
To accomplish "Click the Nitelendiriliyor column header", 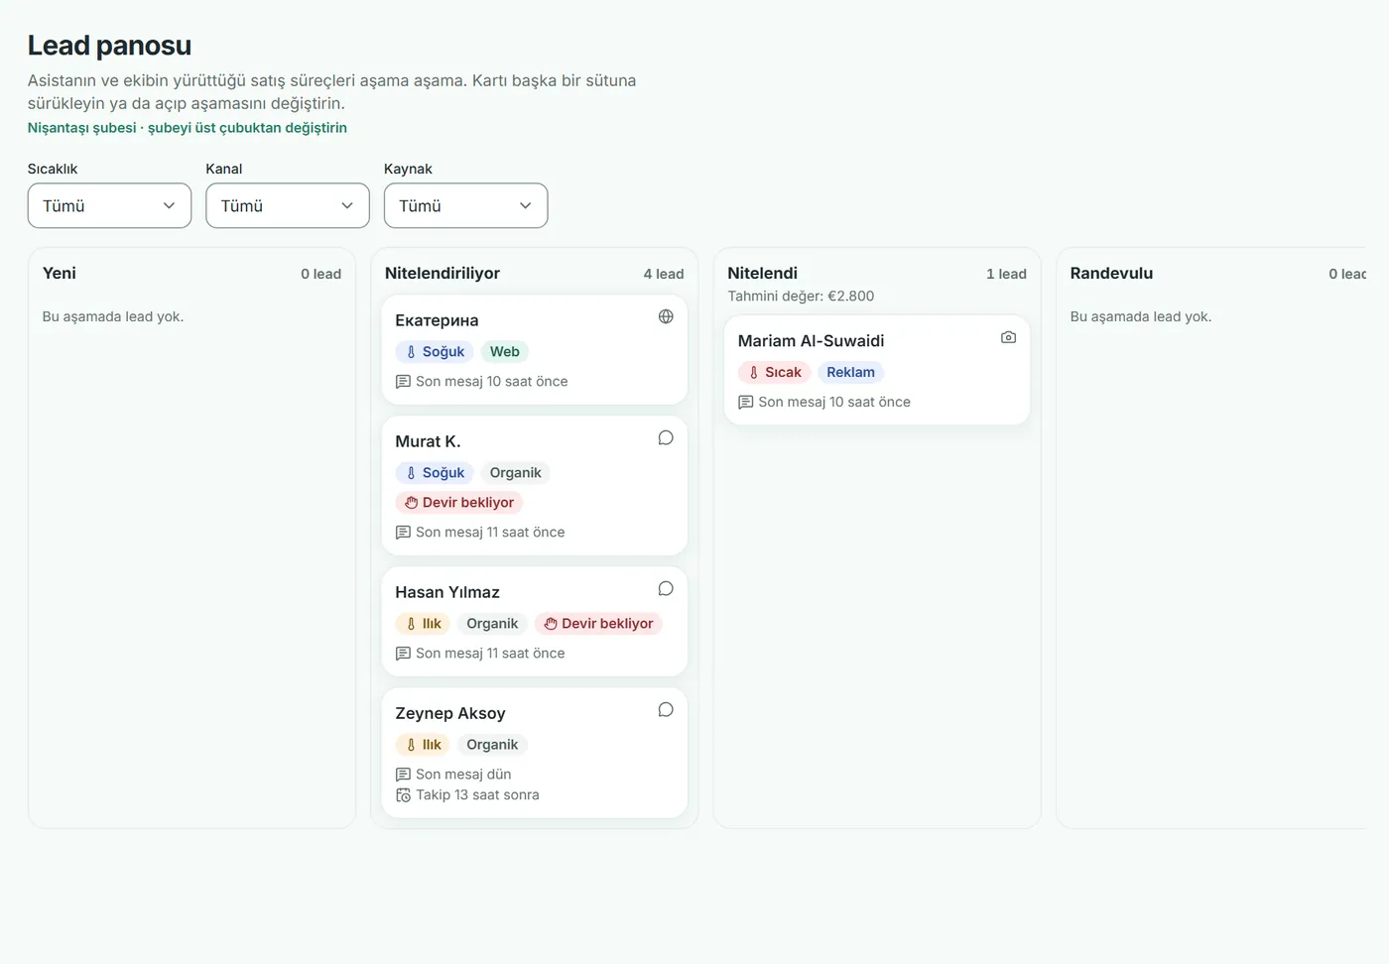I will [x=442, y=274].
